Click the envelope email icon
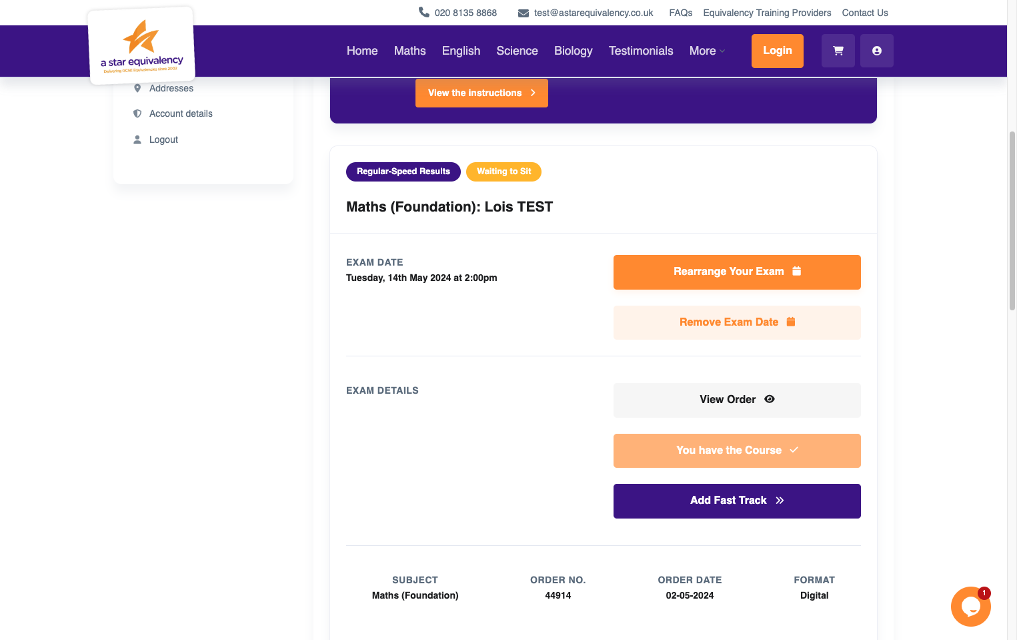 coord(524,13)
